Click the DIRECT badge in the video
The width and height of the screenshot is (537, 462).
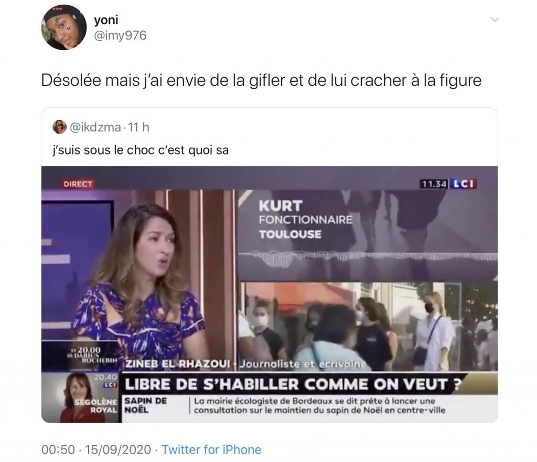78,184
